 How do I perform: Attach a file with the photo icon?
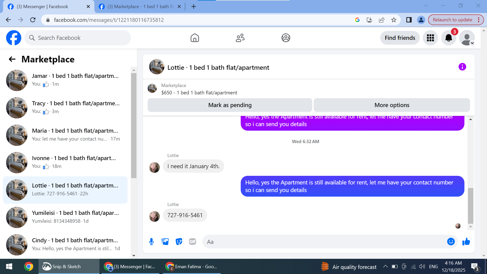(x=165, y=242)
